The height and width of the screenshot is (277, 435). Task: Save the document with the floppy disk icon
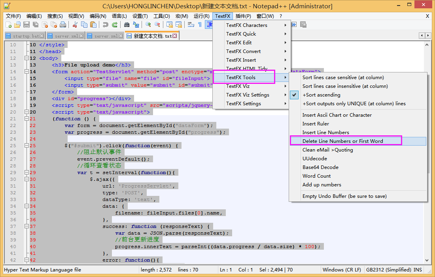coord(26,25)
